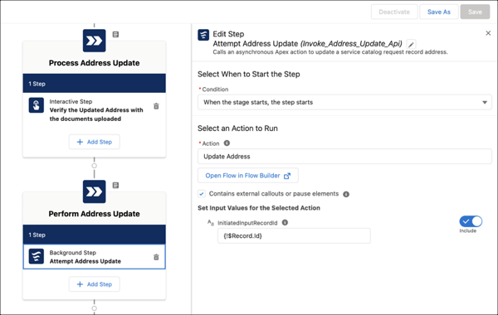
Task: Click the Process Address Update stage title
Action: pos(94,63)
